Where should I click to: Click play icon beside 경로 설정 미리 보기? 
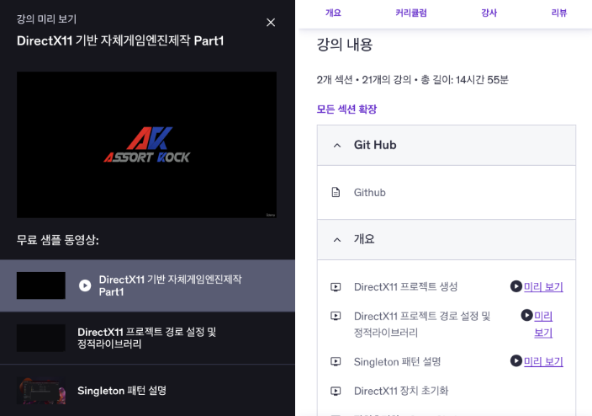(x=526, y=315)
